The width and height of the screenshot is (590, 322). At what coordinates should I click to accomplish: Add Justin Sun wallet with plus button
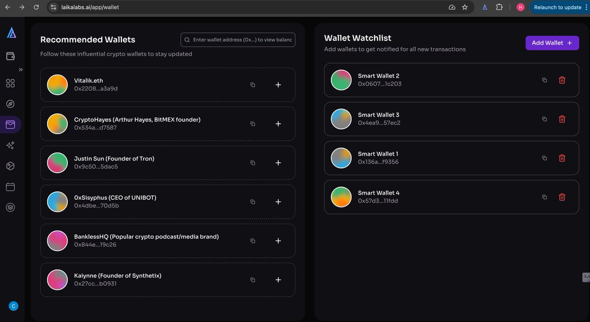tap(278, 162)
